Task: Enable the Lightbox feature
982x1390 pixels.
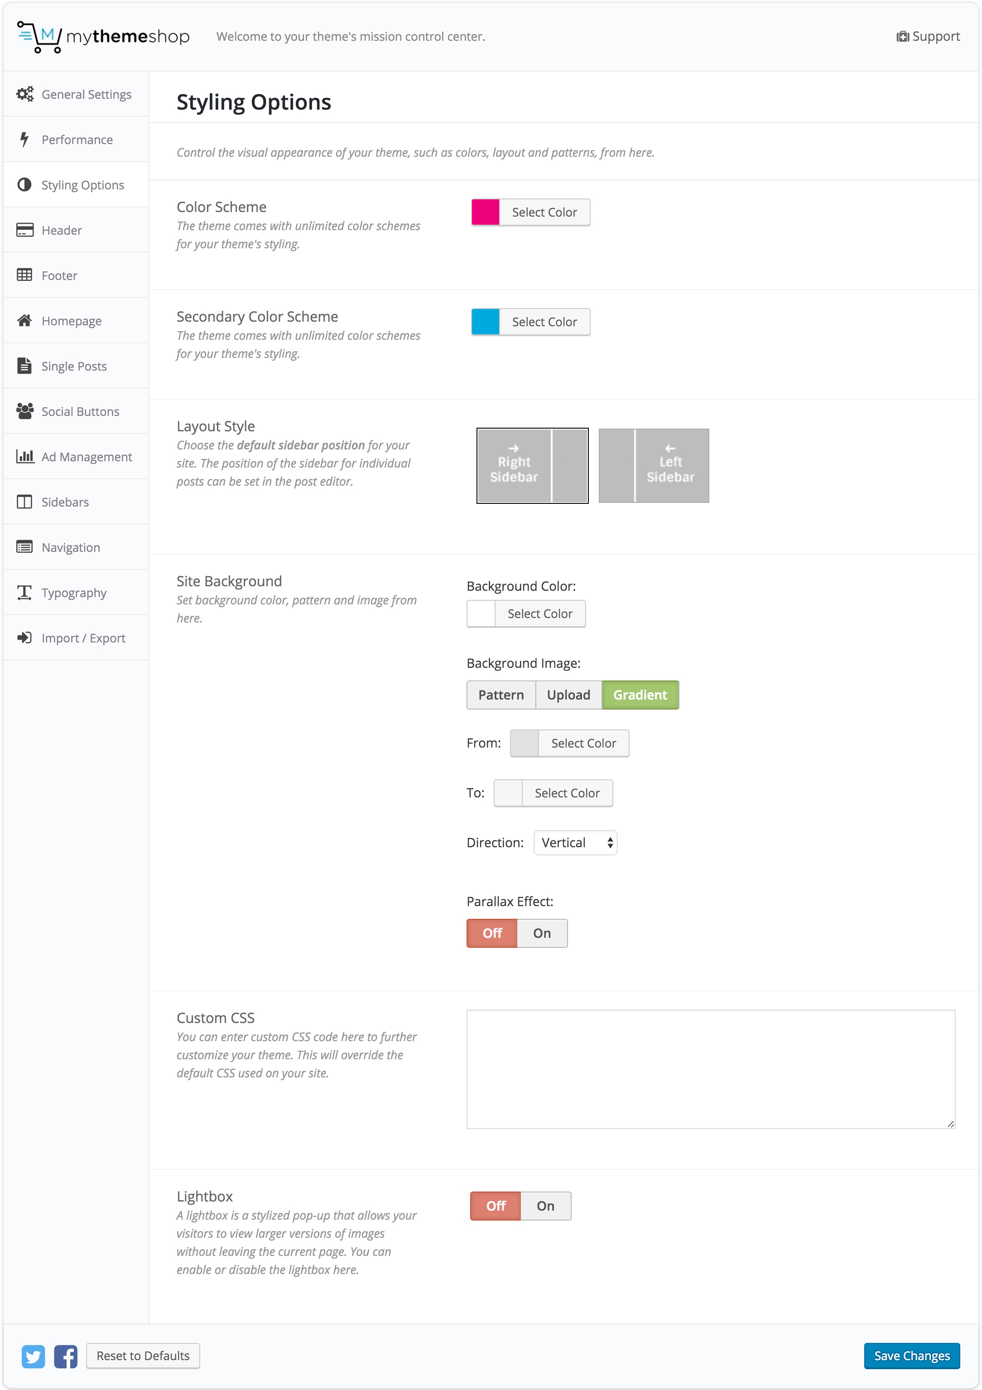Action: pyautogui.click(x=545, y=1205)
